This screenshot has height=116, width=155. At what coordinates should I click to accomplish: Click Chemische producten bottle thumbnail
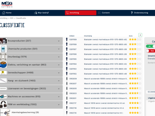point(3,49)
